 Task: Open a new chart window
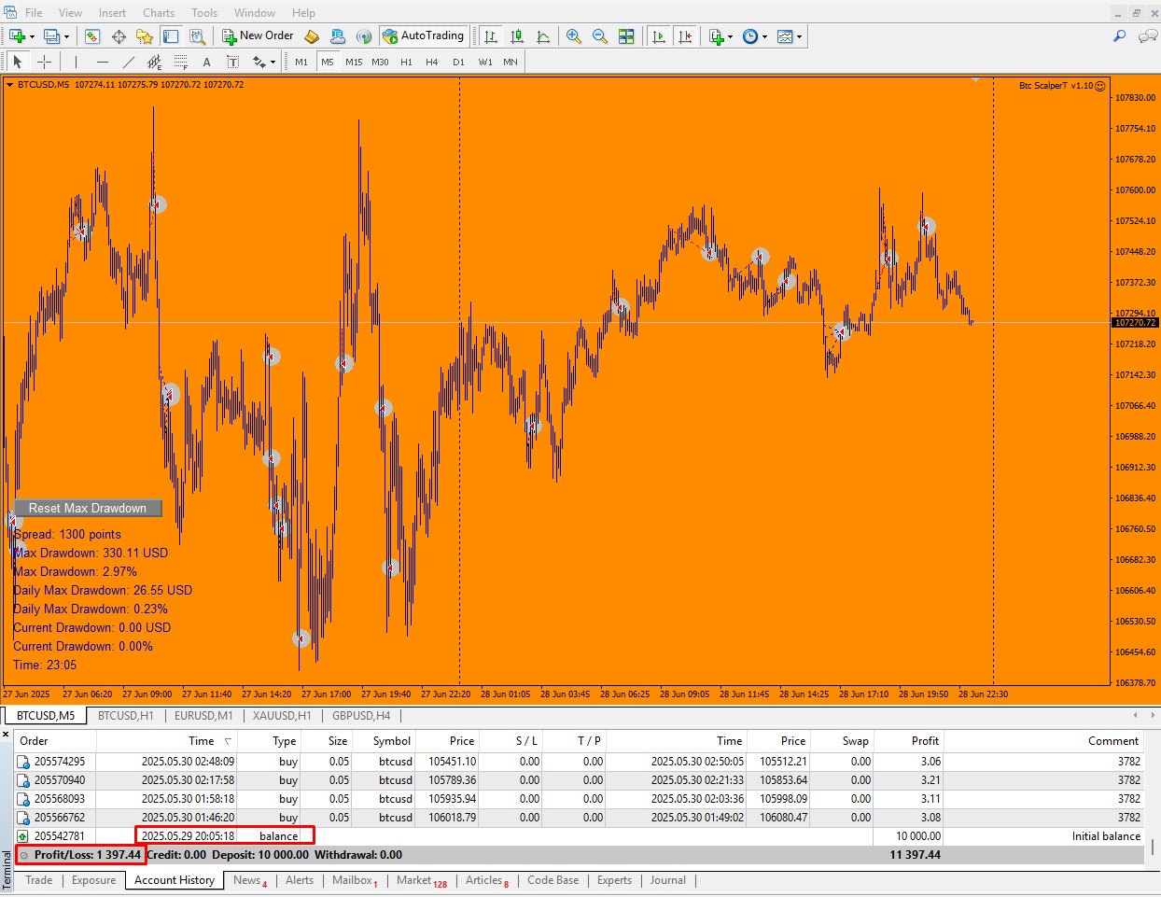pos(17,36)
